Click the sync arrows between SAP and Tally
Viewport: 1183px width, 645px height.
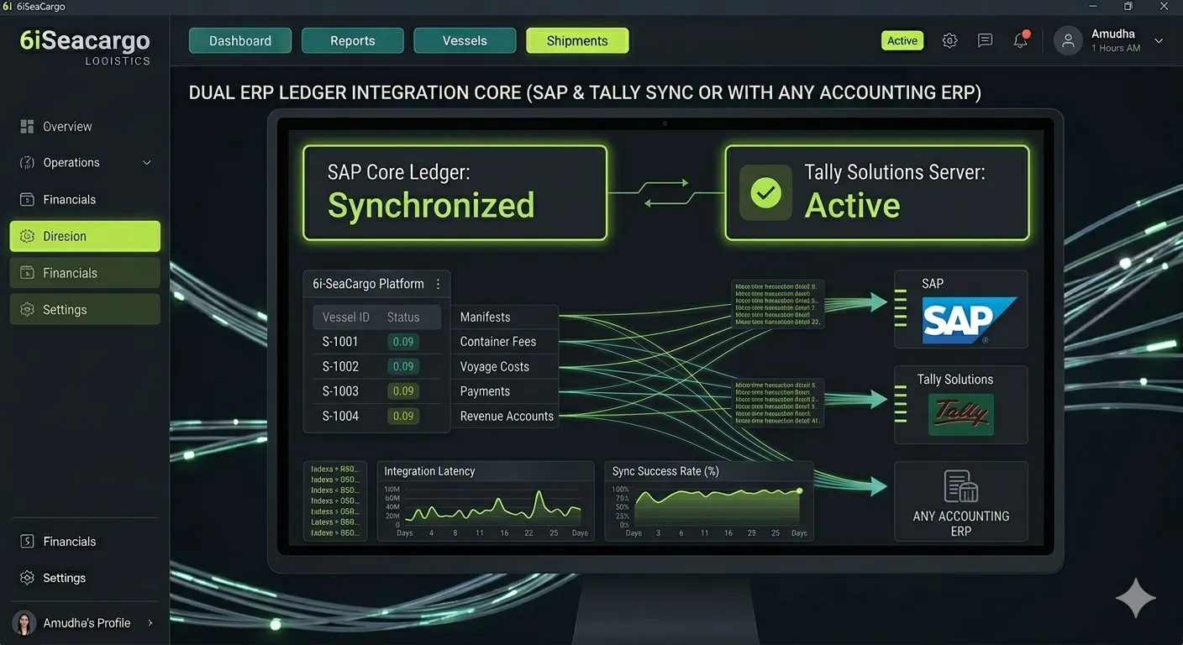665,192
